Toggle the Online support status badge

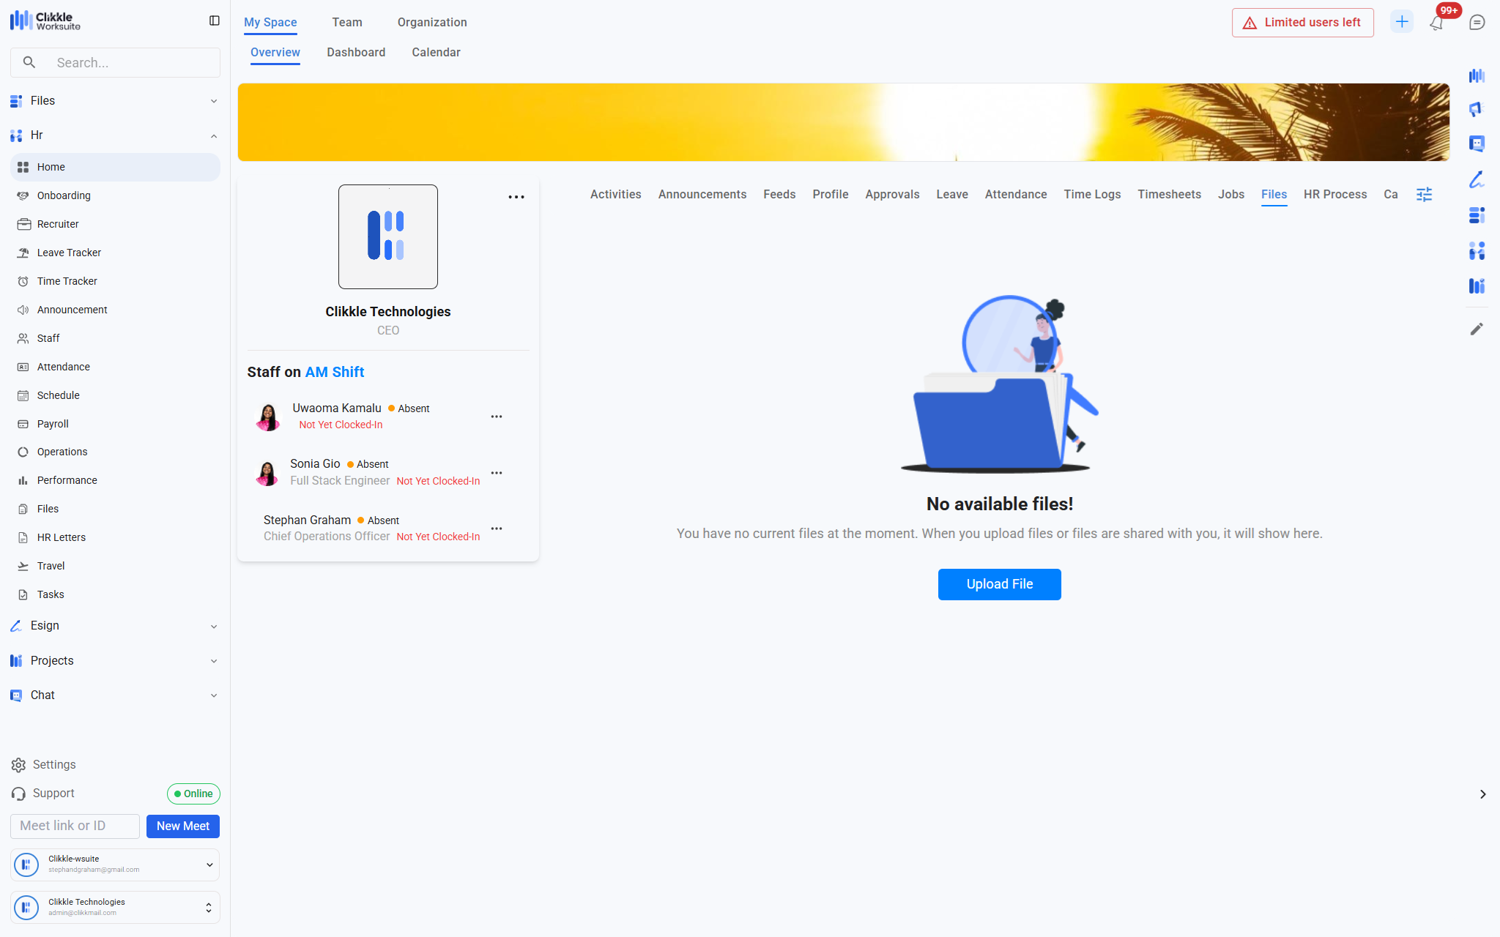(x=193, y=794)
